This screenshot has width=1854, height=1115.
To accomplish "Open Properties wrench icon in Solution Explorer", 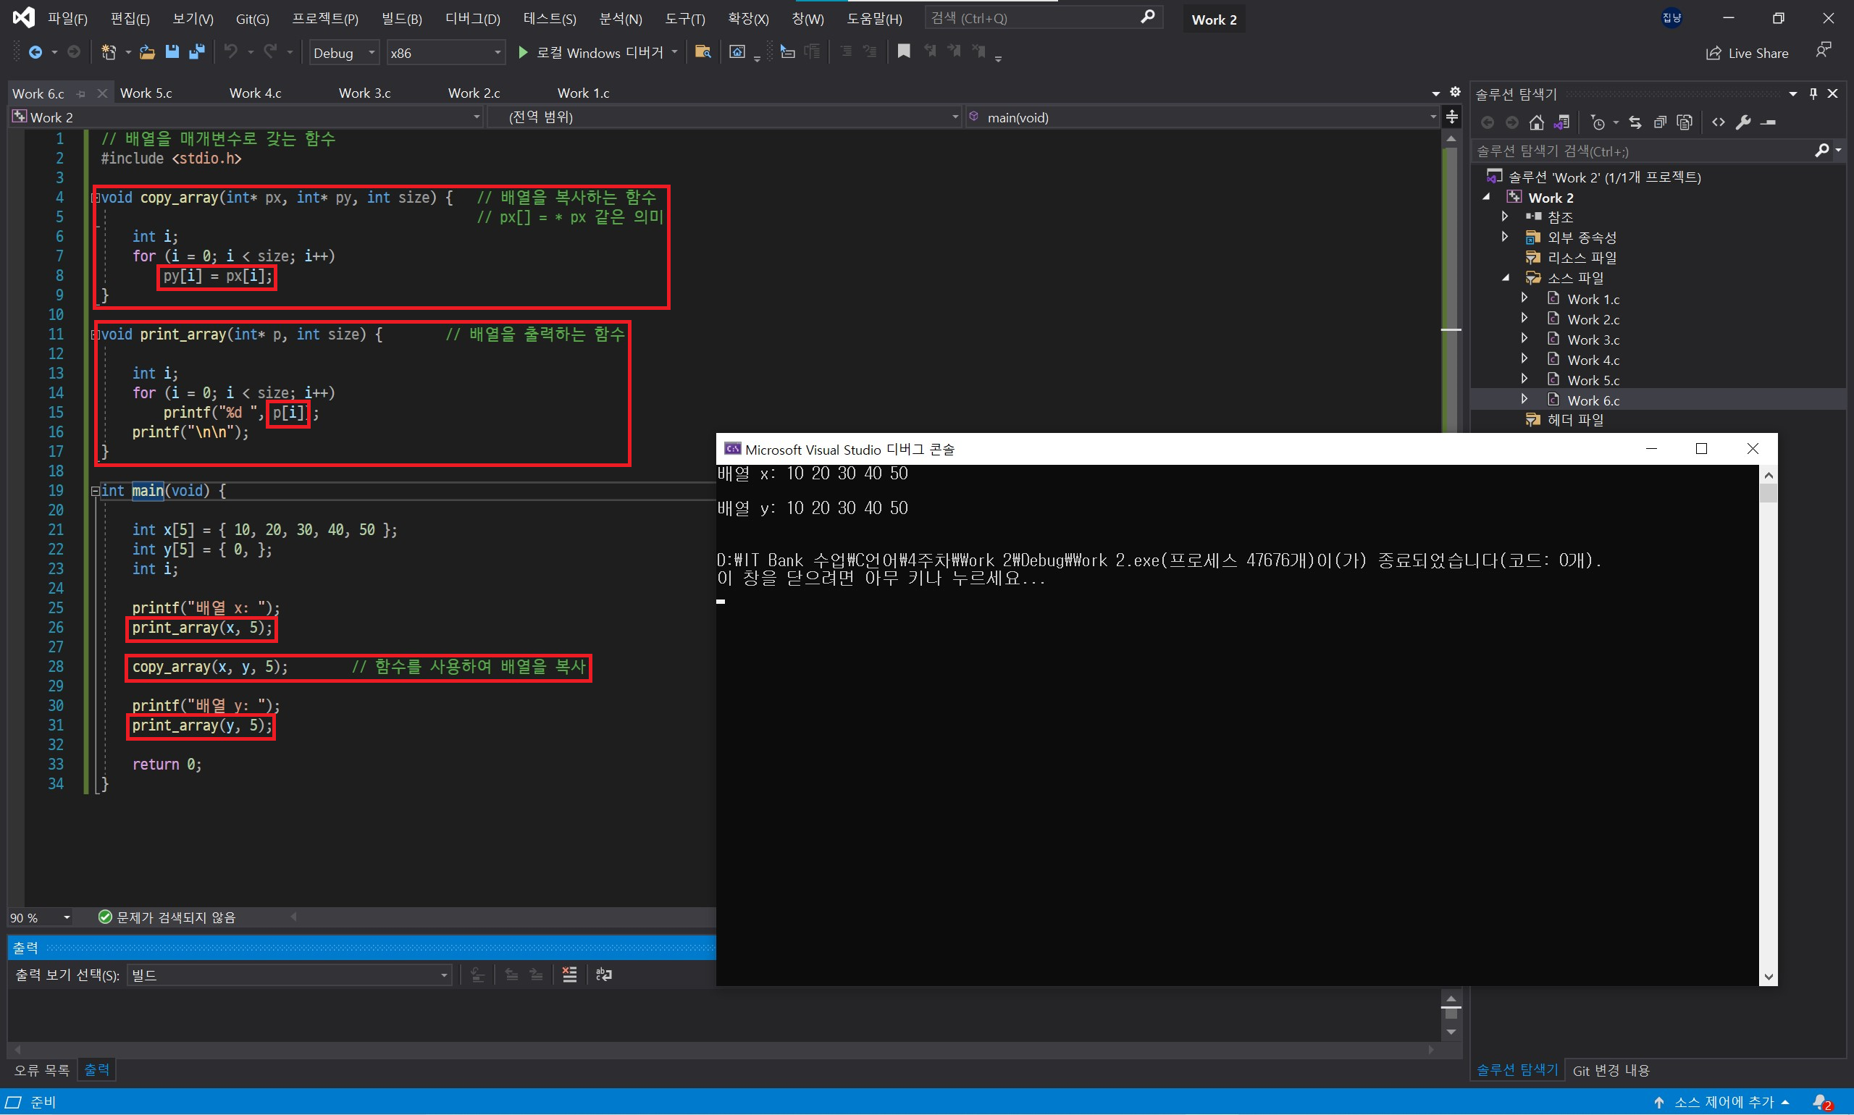I will [x=1743, y=122].
